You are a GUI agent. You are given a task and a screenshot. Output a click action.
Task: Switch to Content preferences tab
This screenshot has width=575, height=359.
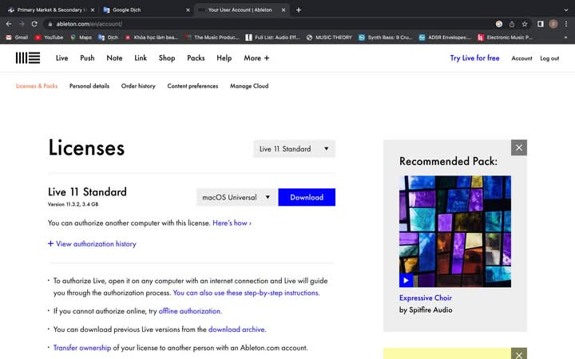[x=192, y=86]
